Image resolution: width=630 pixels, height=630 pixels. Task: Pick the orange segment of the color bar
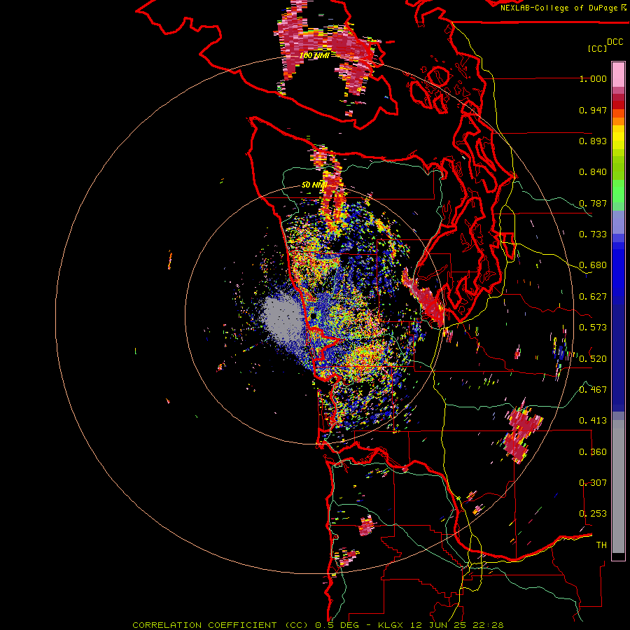618,121
